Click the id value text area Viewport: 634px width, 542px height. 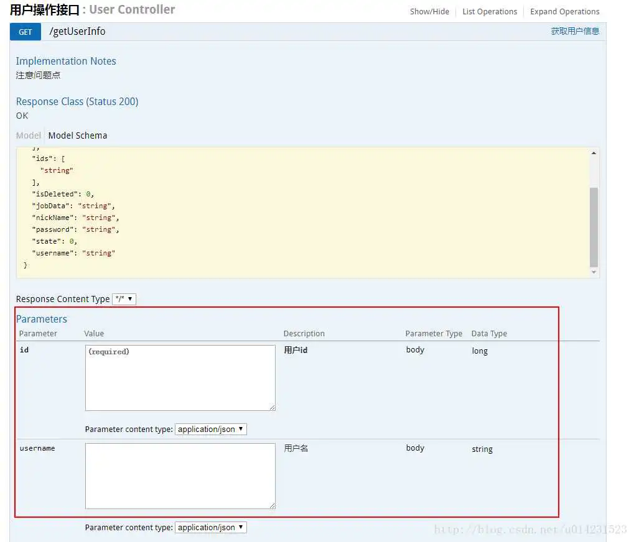(x=180, y=378)
